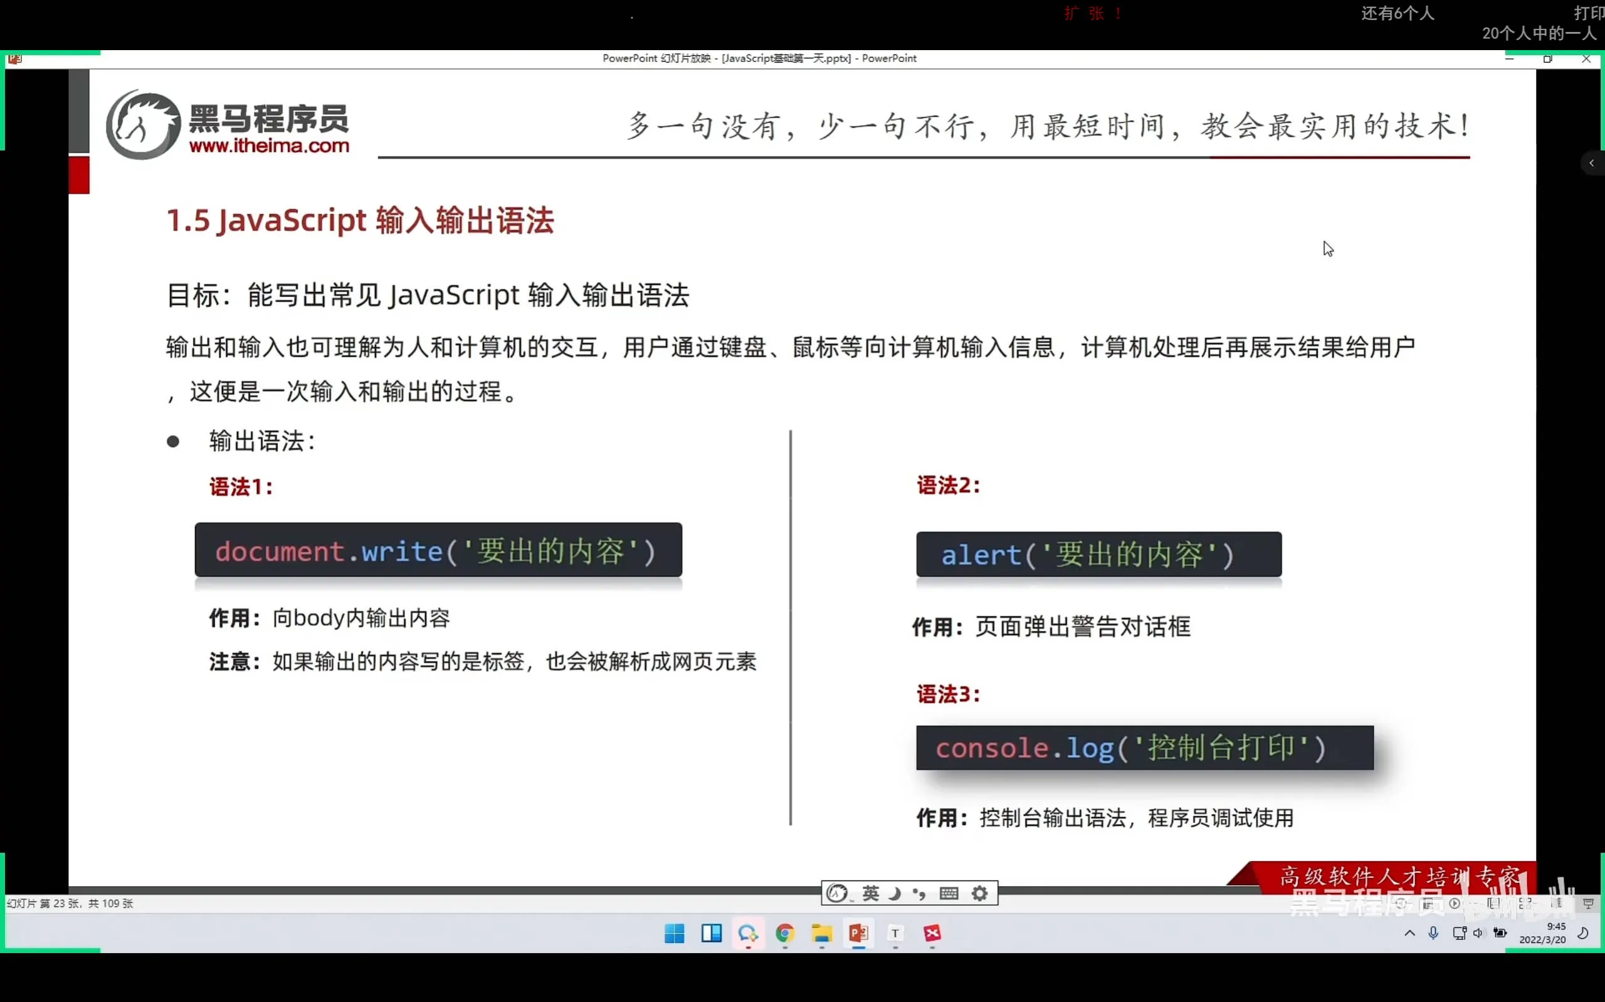
Task: Open Google Chrome from taskbar
Action: pyautogui.click(x=785, y=933)
